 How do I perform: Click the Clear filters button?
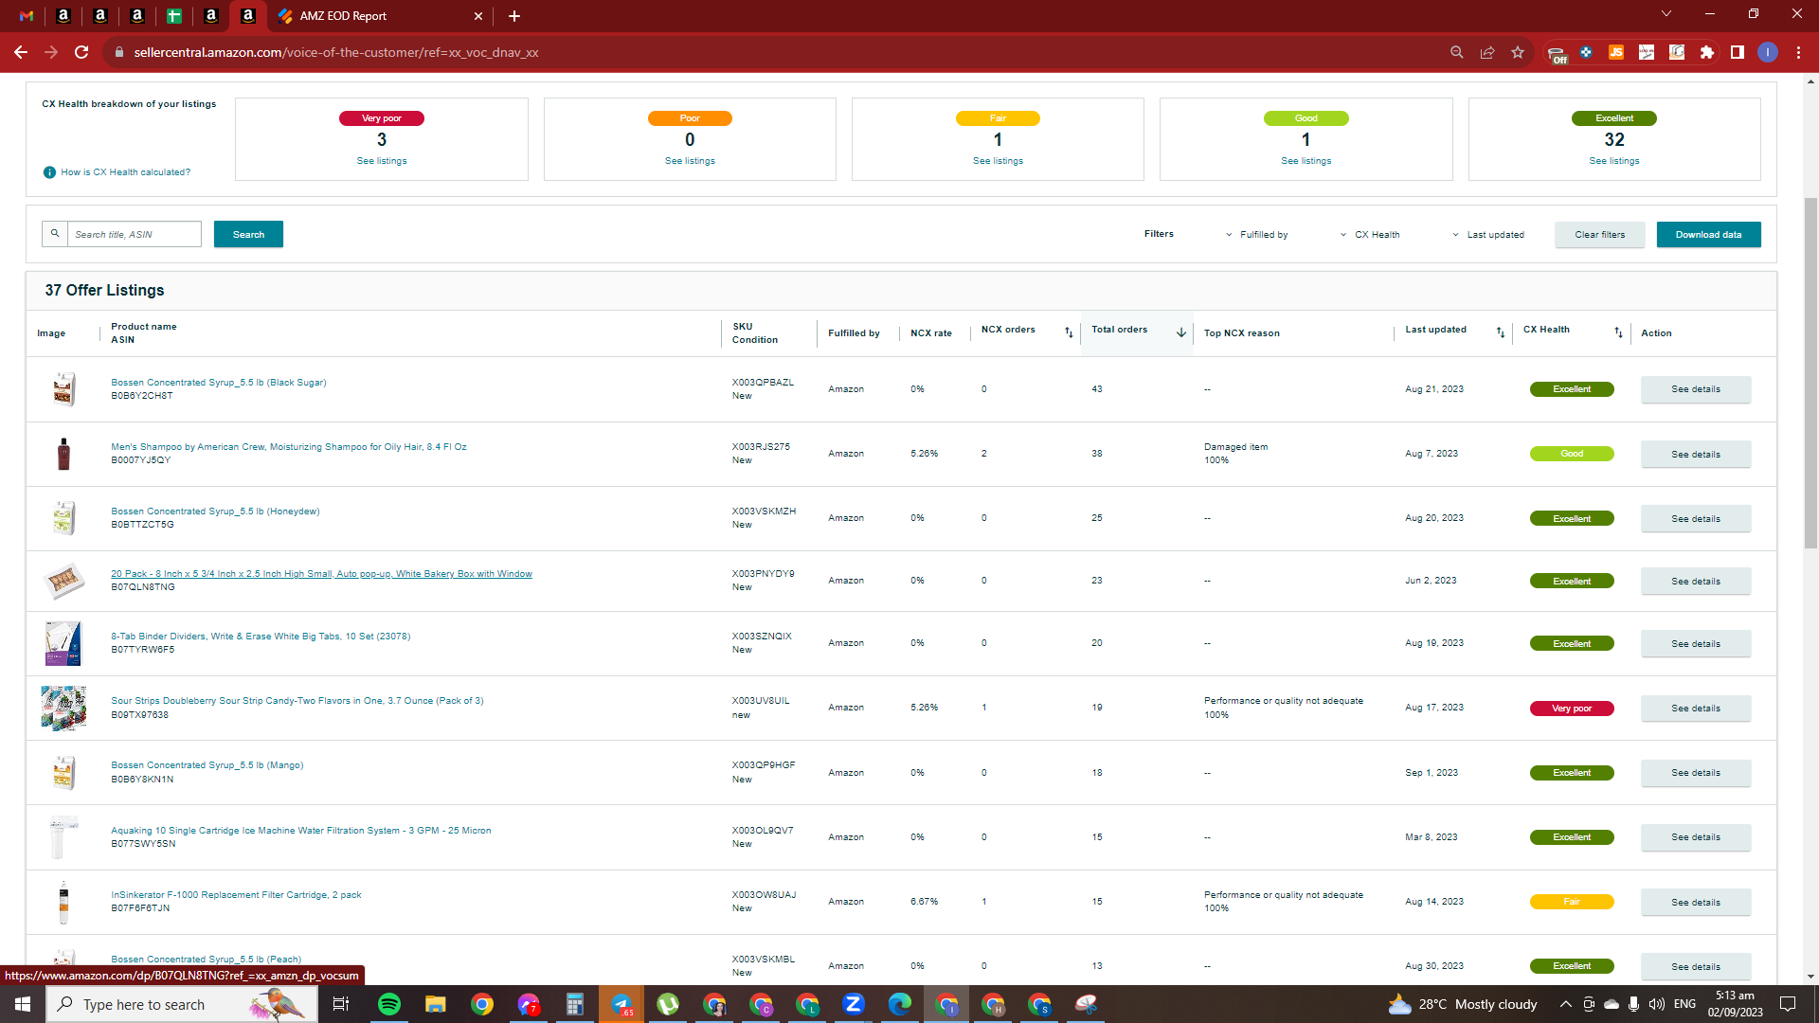tap(1599, 235)
